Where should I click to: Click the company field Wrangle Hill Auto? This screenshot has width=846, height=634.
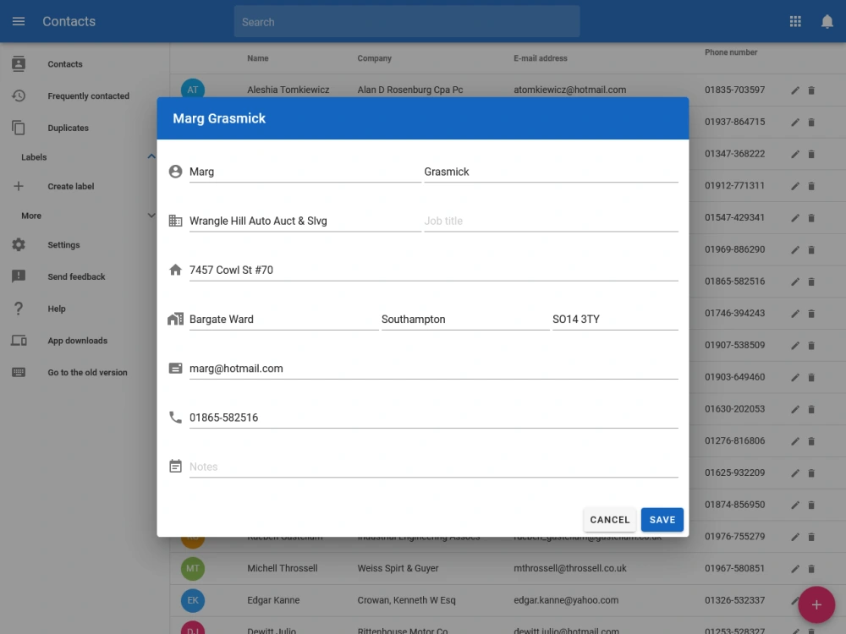pyautogui.click(x=305, y=221)
